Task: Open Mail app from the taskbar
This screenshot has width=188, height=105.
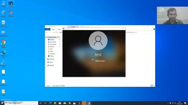Action: coord(65,103)
